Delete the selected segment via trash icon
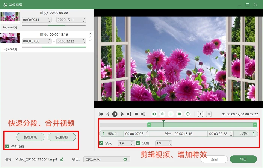This screenshot has width=263, height=168. click(x=162, y=114)
